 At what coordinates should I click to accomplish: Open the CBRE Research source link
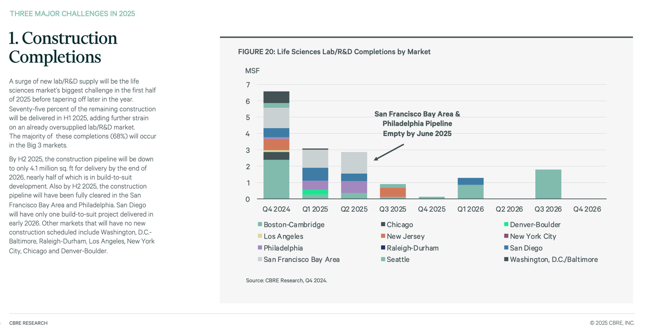(x=286, y=280)
